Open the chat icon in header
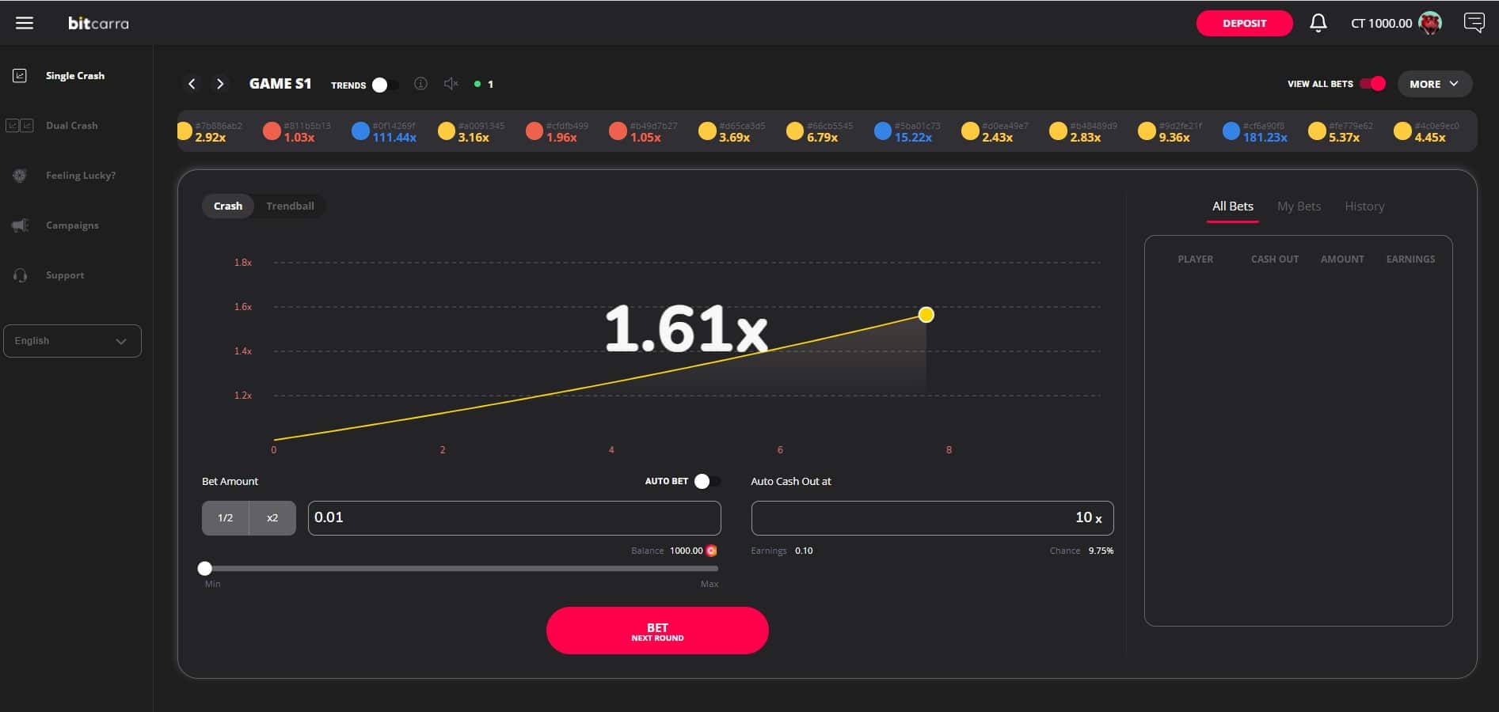Image resolution: width=1499 pixels, height=712 pixels. (1474, 23)
